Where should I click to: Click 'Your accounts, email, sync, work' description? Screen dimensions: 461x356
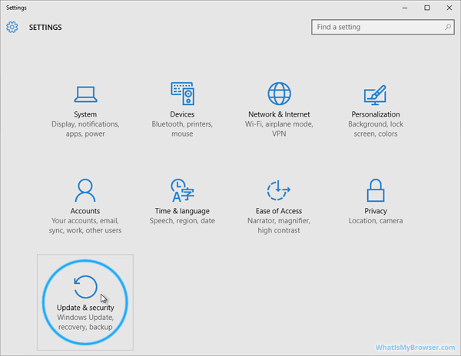[x=85, y=226]
